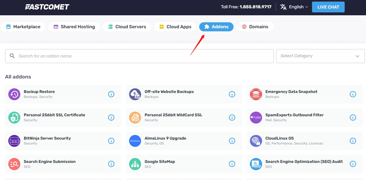Click the SEO Audit addon icon

tap(256, 164)
